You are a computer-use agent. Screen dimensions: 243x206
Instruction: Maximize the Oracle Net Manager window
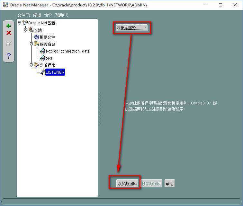pyautogui.click(x=221, y=5)
